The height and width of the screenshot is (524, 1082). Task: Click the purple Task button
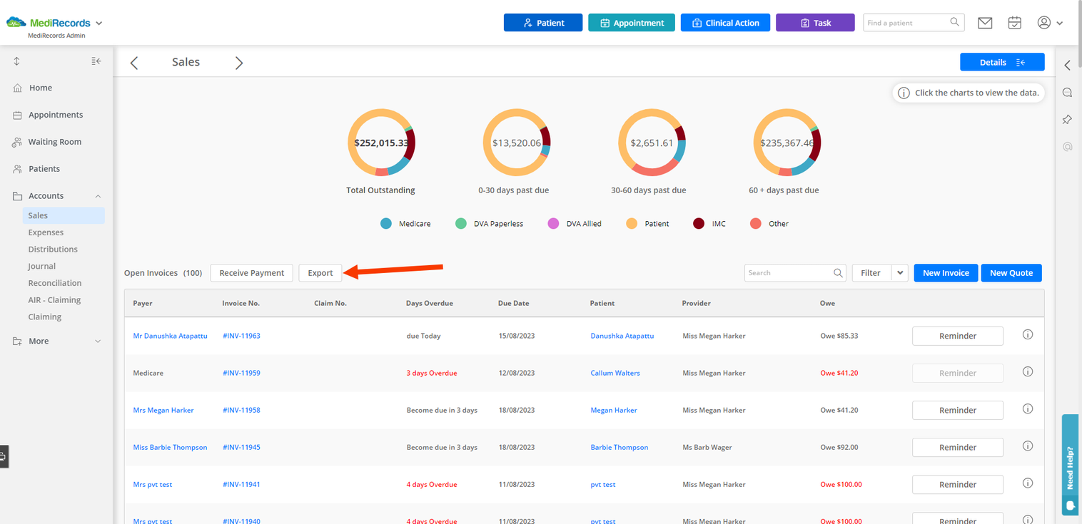point(815,23)
